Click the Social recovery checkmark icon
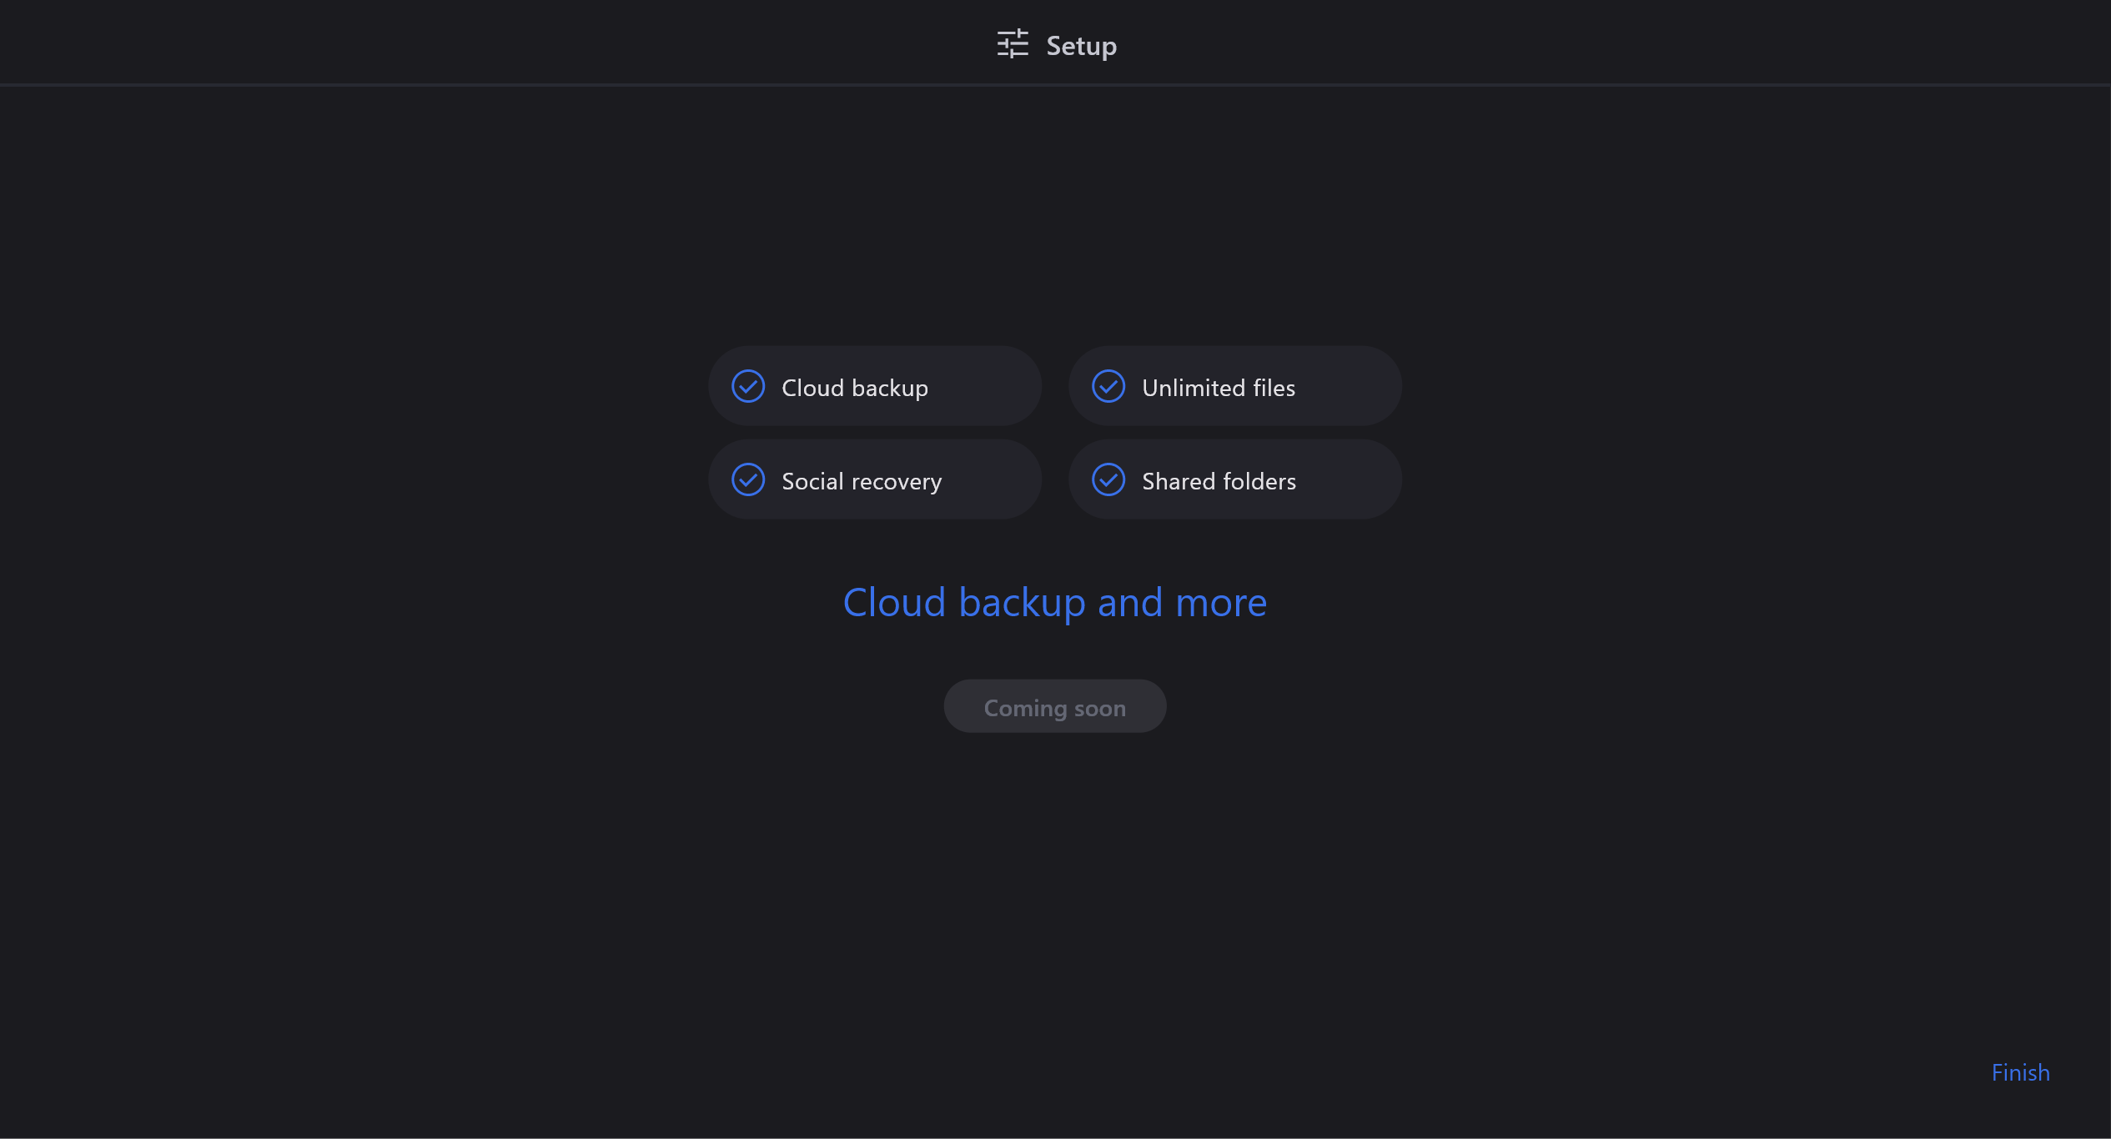The height and width of the screenshot is (1139, 2111). [x=748, y=480]
